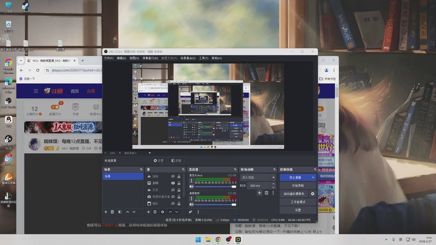Open options menu for the desktop audio channel
Image resolution: width=436 pixels, height=245 pixels.
tap(191, 198)
